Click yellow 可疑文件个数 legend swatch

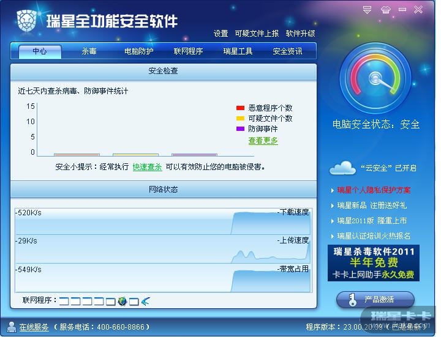click(x=241, y=118)
